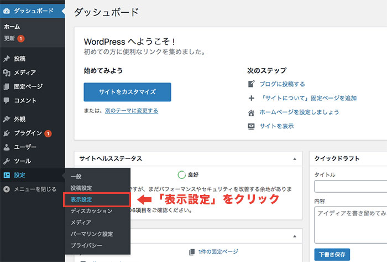Click the plugin update badge beside プラグイン
Viewport: 387px width, 262px height.
[x=48, y=133]
